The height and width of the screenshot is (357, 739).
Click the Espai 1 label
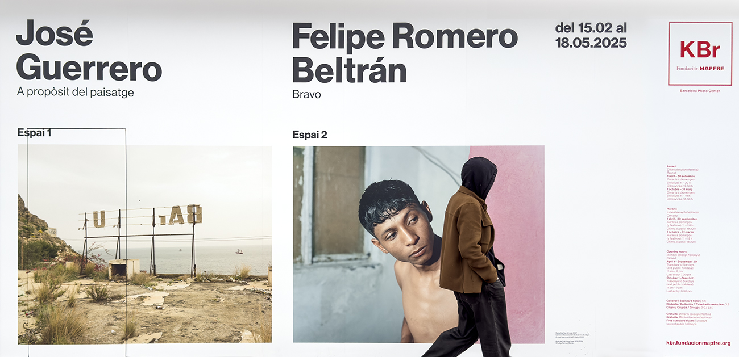34,133
